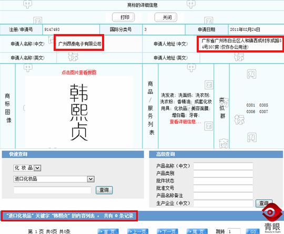Focus the 生产企业（中文） input field
This screenshot has width=284, height=234.
[x=223, y=203]
